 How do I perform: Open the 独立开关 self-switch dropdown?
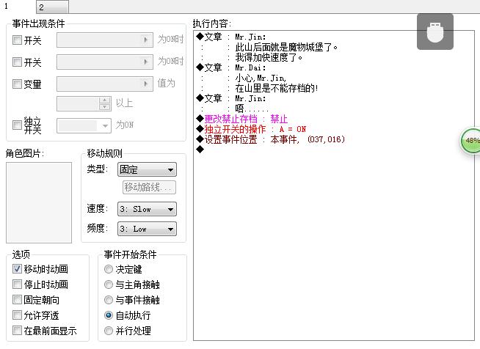(x=84, y=125)
